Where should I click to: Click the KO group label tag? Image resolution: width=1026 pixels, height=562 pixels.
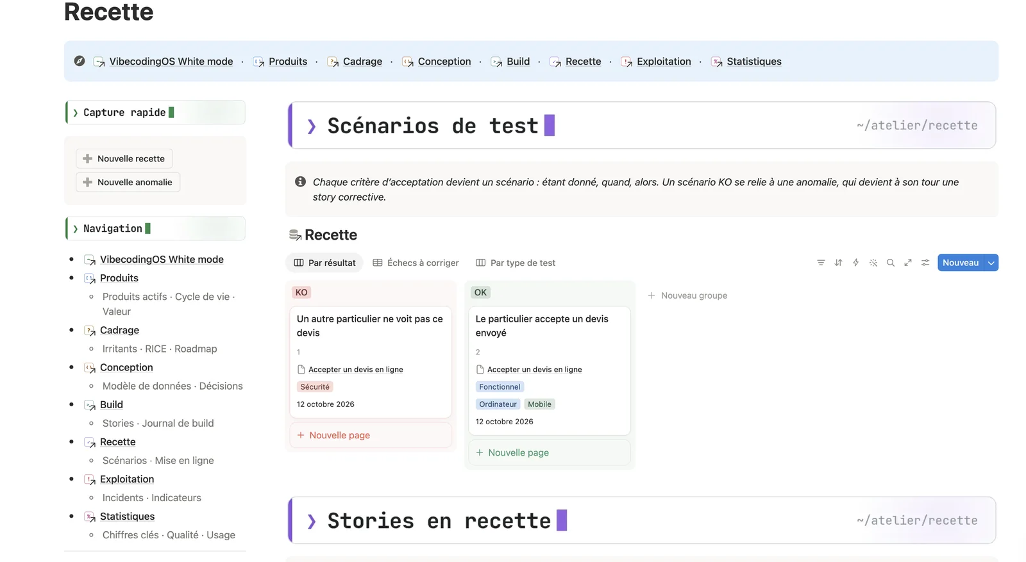coord(301,292)
